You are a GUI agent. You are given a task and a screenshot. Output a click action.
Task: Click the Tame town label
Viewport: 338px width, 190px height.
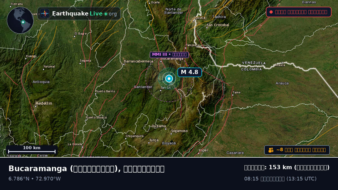237,92
